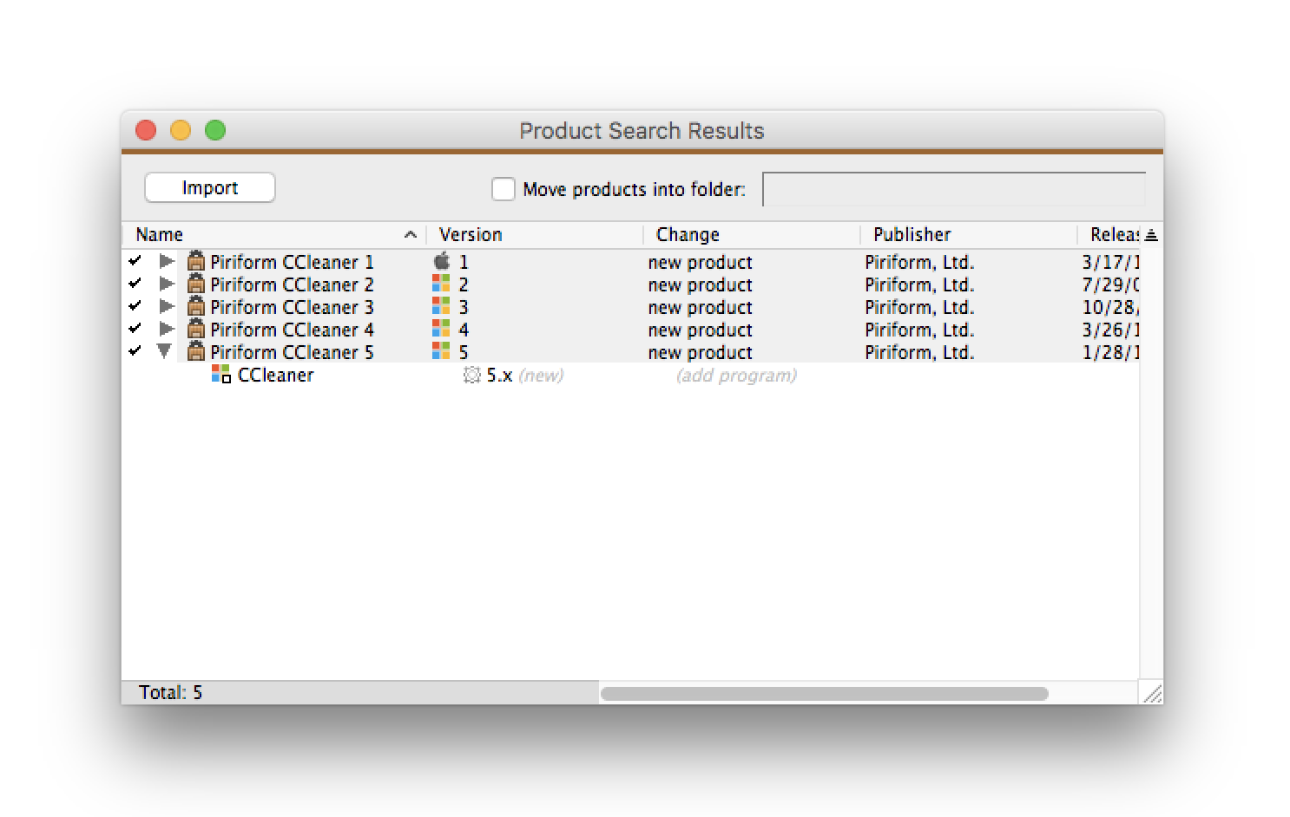Click the gear icon beside 5.x version
The height and width of the screenshot is (817, 1290).
tap(471, 375)
